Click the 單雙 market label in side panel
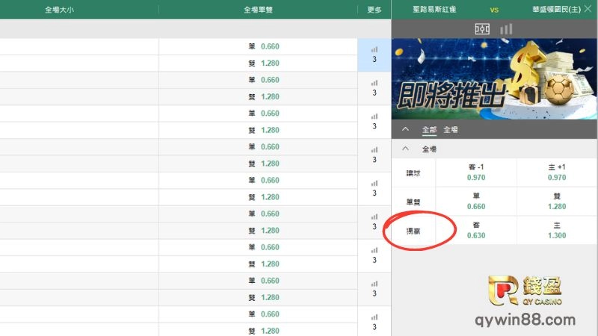This screenshot has width=598, height=336. click(x=413, y=202)
